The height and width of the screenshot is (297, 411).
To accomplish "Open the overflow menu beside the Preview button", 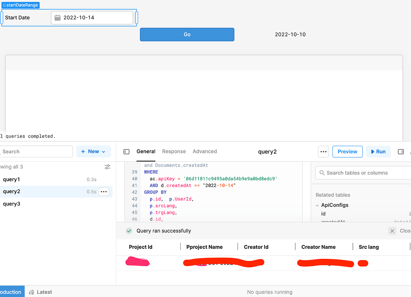I will (x=324, y=152).
